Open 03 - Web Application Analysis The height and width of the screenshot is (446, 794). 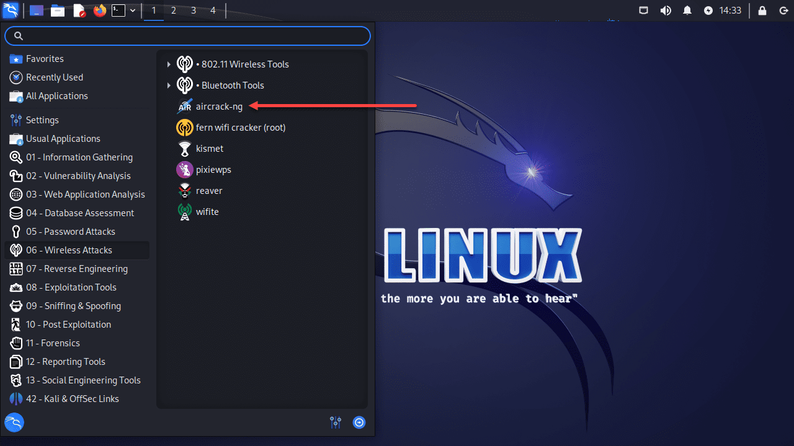click(77, 195)
